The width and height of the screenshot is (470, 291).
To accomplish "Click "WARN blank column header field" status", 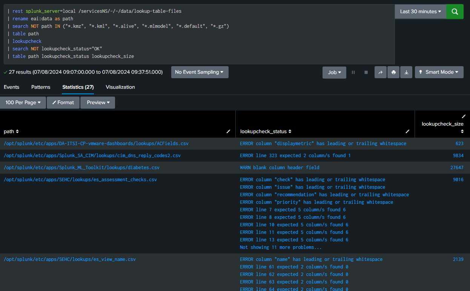I will click(x=280, y=168).
